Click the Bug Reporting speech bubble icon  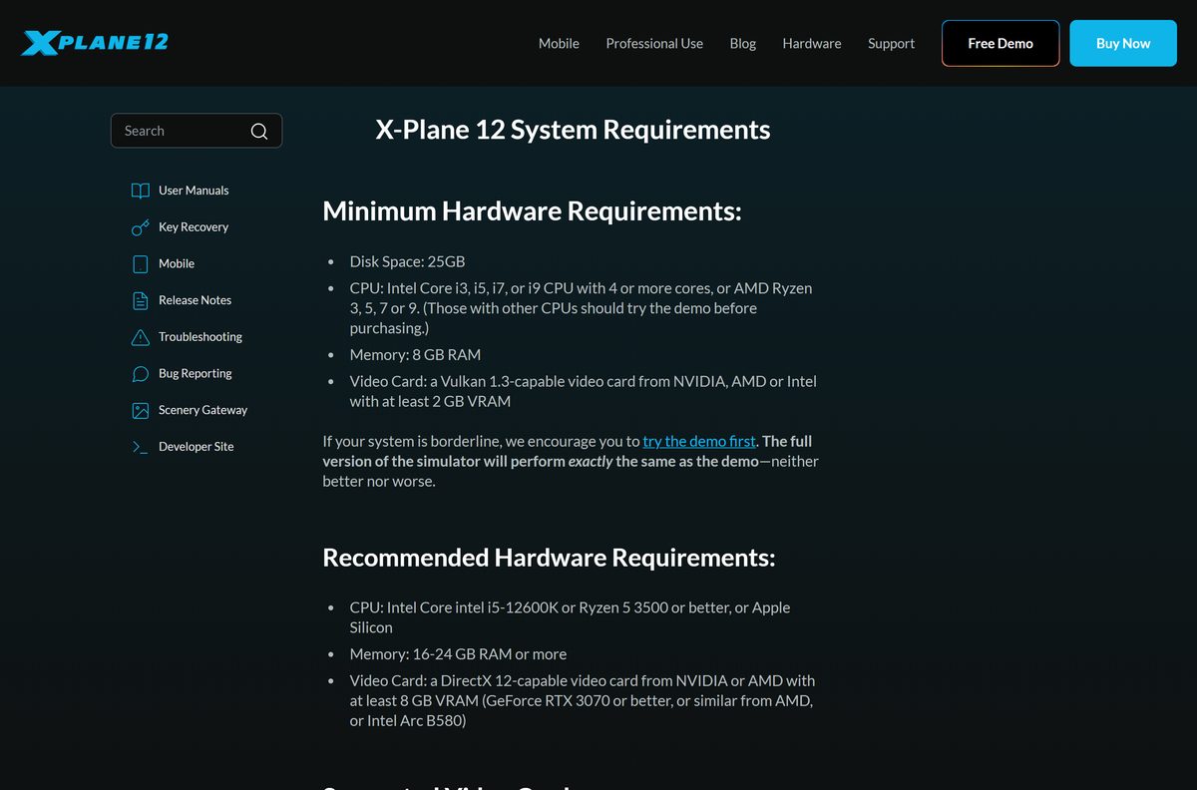[x=141, y=373]
